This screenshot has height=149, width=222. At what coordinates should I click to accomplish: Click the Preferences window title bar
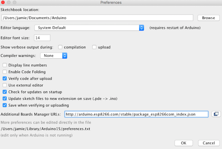111,3
